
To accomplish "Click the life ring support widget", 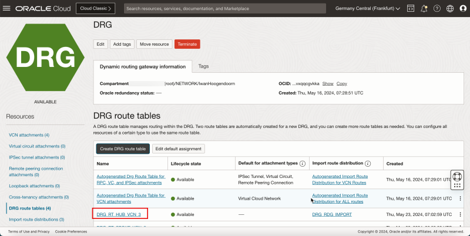I will 458,176.
